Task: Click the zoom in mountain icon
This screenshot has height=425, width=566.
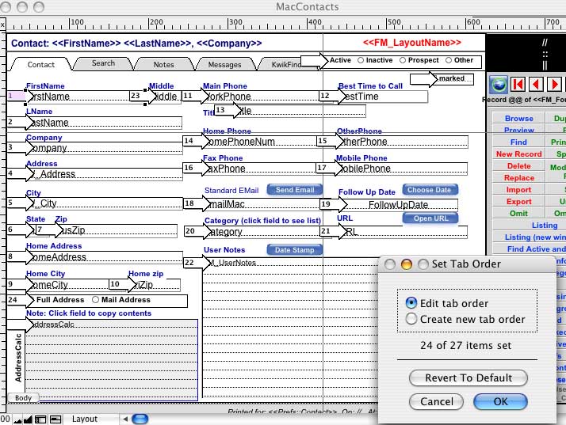Action: pyautogui.click(x=27, y=419)
